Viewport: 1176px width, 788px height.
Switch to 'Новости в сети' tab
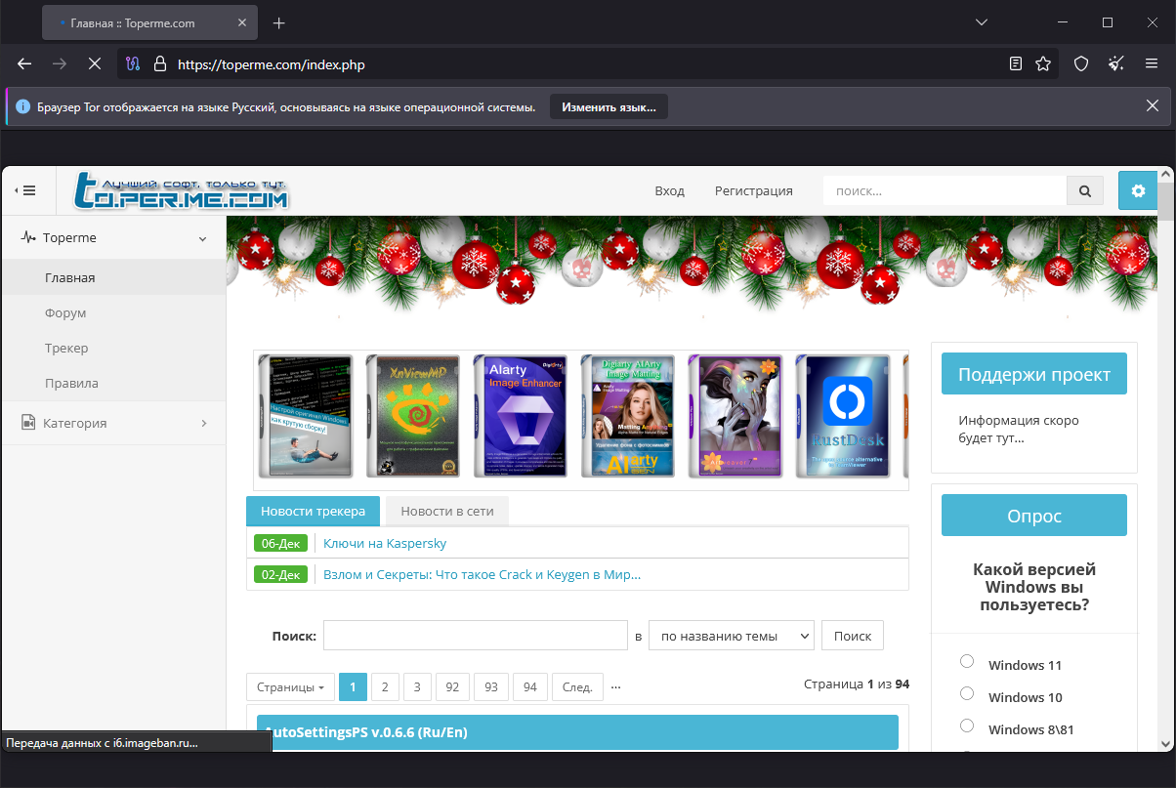coord(447,511)
